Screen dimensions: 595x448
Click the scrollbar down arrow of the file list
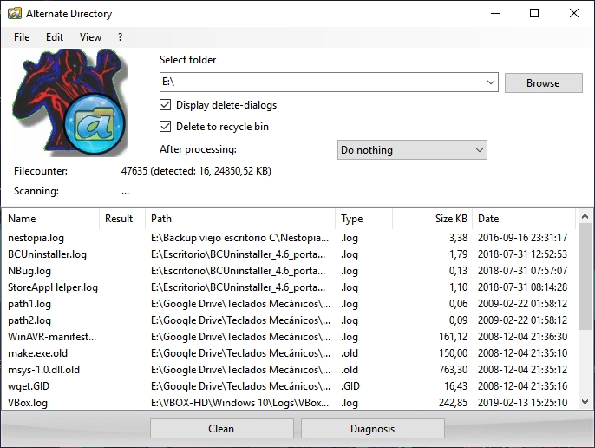tap(585, 402)
